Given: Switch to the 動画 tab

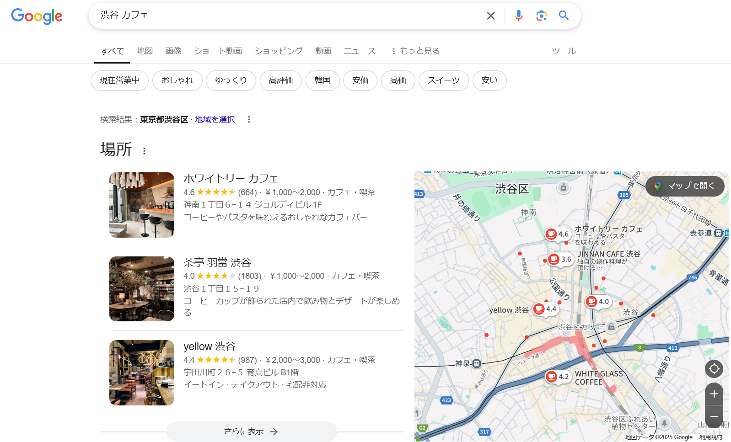Looking at the screenshot, I should click(323, 51).
